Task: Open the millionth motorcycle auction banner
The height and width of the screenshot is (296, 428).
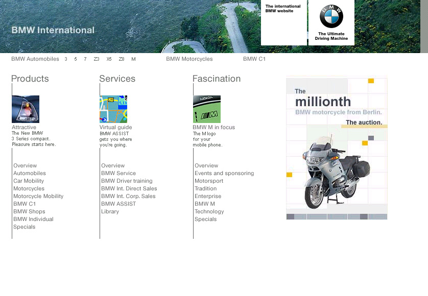Action: point(337,147)
